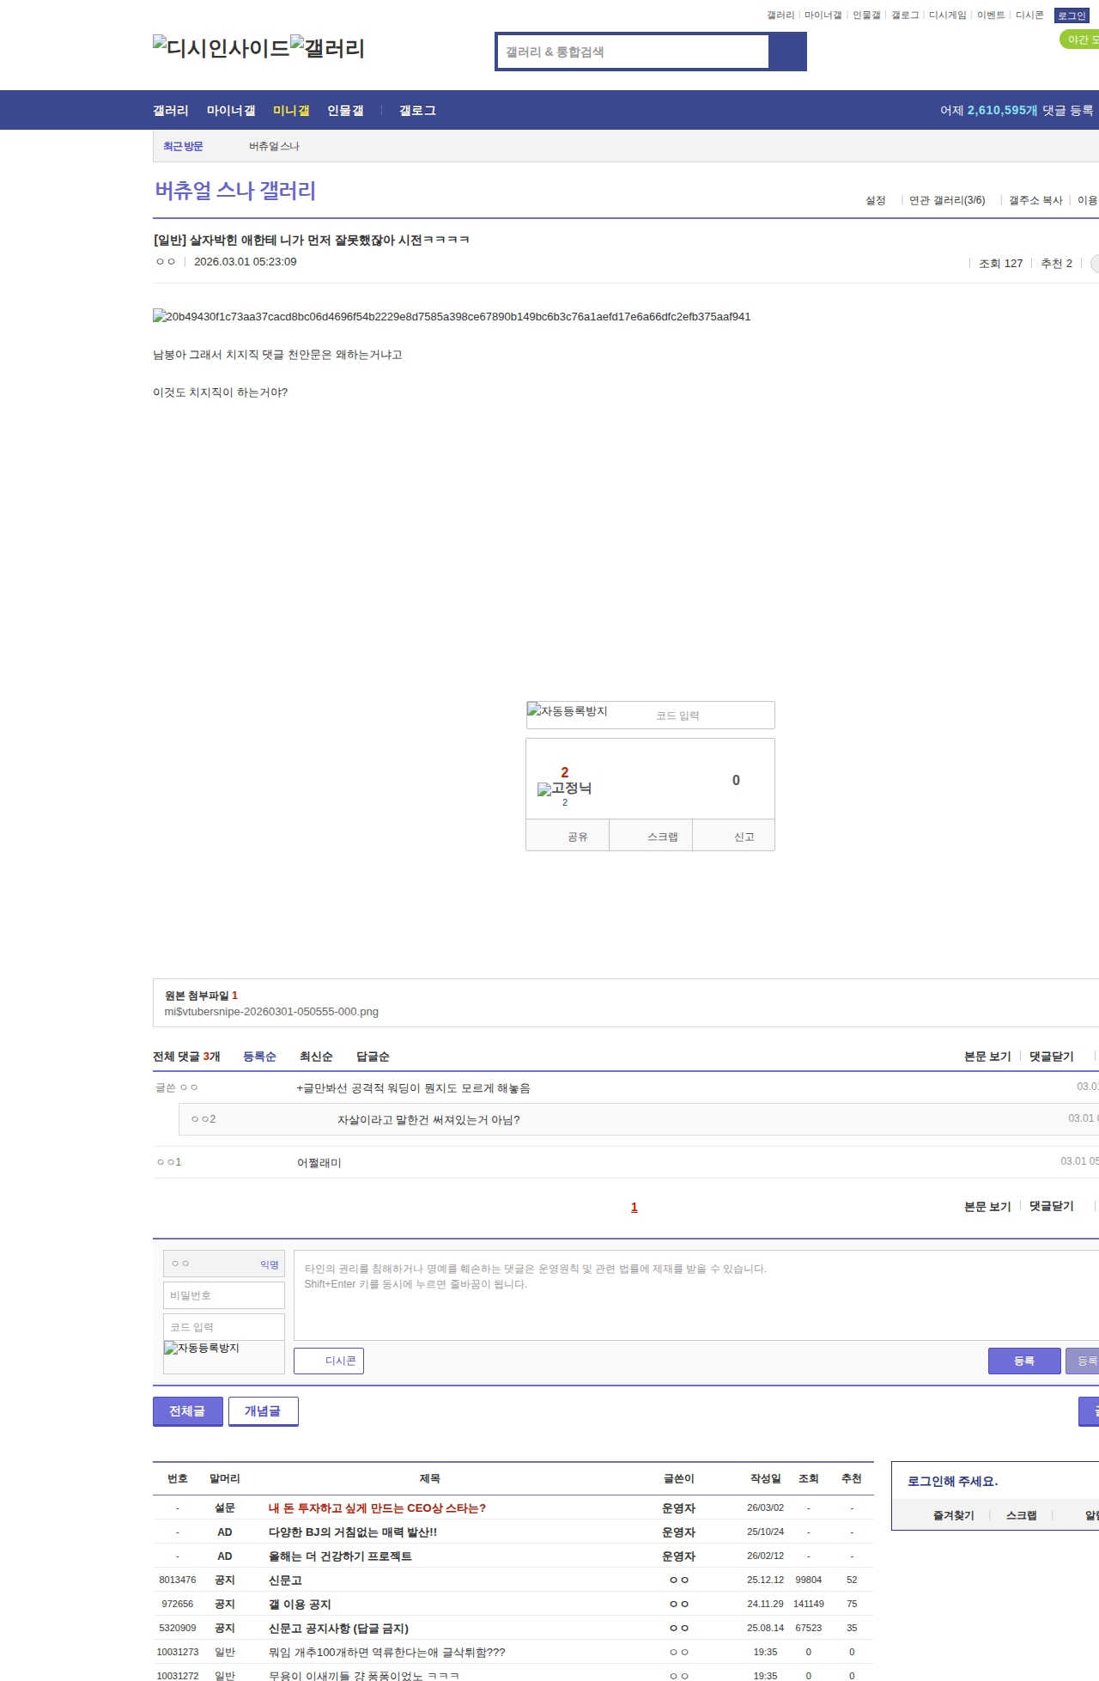Click the 말머리 column header
Viewport: 1099px width, 1681px height.
point(224,1478)
